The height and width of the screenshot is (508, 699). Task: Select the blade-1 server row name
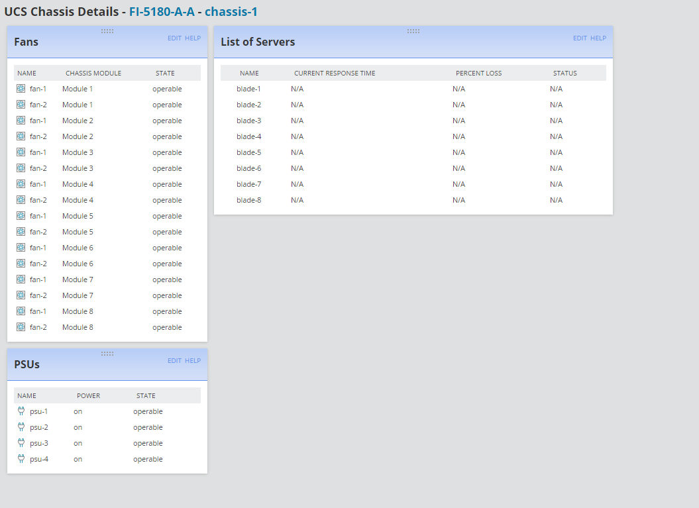[248, 89]
